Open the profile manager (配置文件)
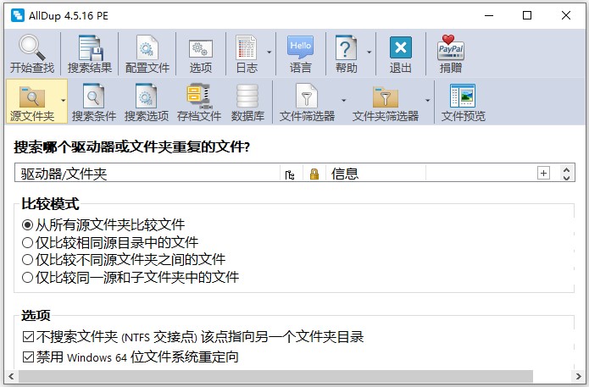The width and height of the screenshot is (589, 387). 147,53
